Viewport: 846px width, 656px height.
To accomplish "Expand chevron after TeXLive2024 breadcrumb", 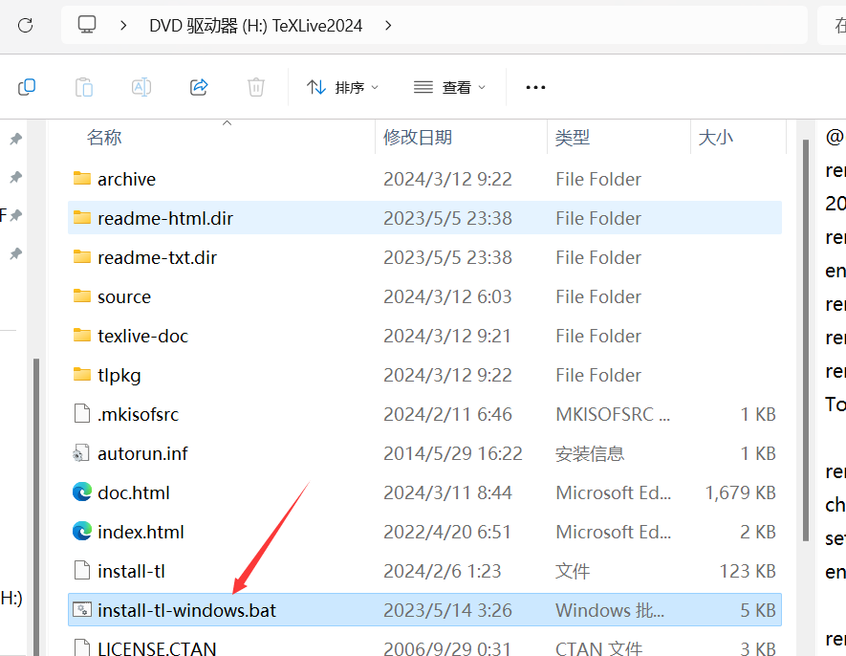I will (388, 26).
